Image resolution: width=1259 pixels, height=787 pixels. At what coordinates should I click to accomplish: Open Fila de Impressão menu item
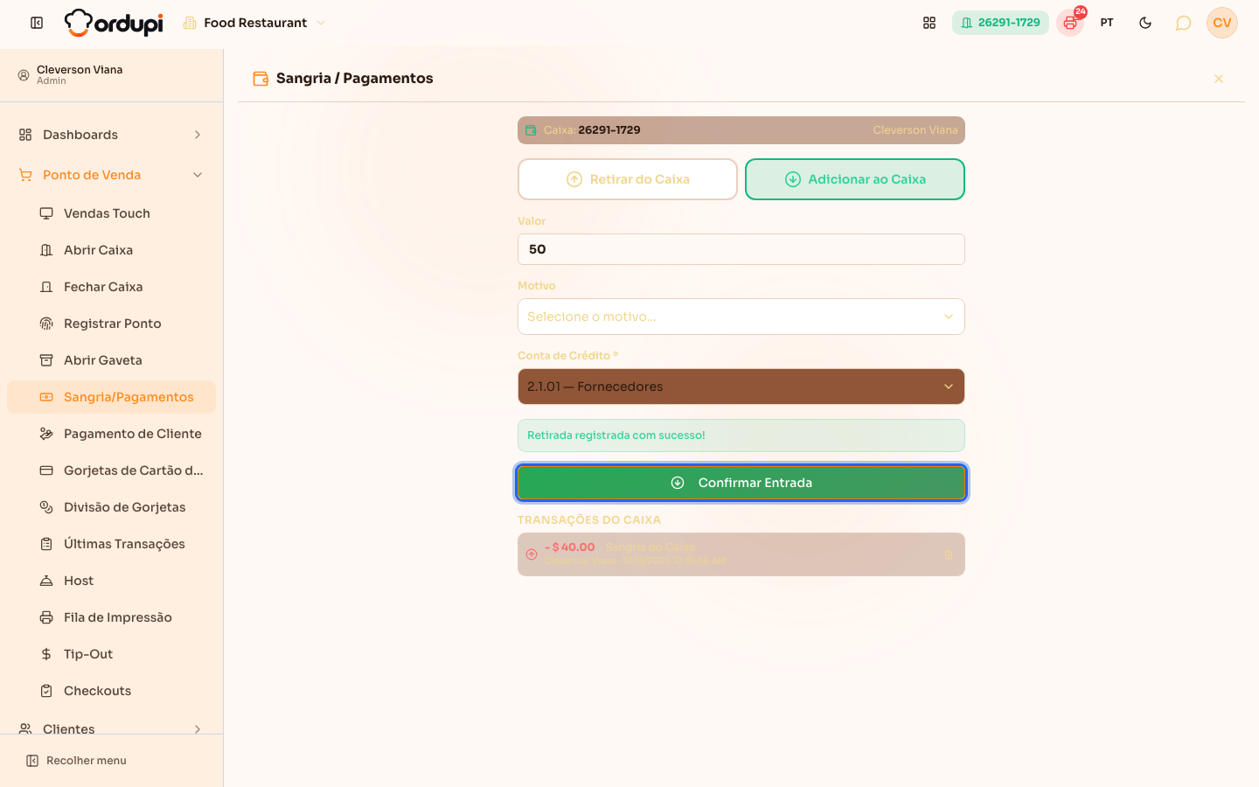tap(111, 617)
